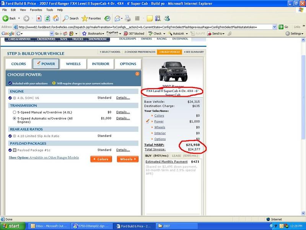The height and width of the screenshot is (230, 306).
Task: Switch to 5750-03temp02.dgn taskbar item
Action: click(x=91, y=226)
